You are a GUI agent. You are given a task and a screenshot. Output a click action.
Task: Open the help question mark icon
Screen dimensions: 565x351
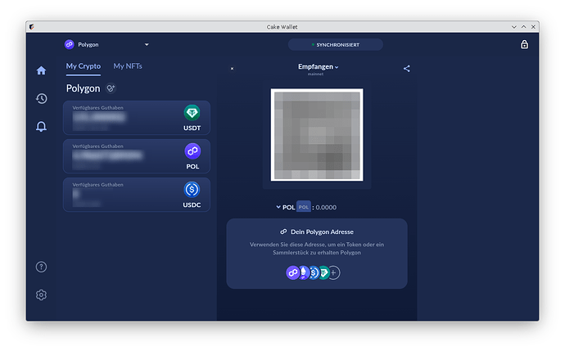tap(41, 267)
